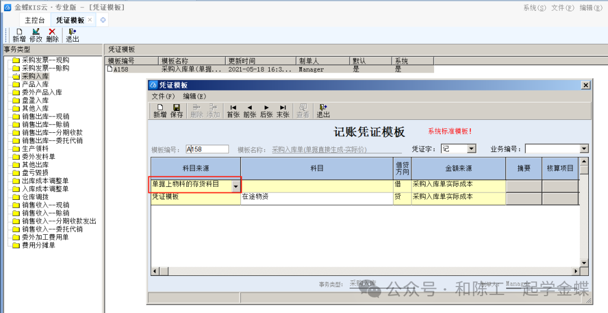Expand the 凭证字 combo box
Viewport: 608px width, 313px height.
(471, 149)
